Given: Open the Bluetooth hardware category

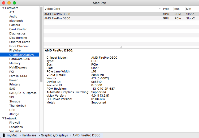Looking at the screenshot, I should click(x=16, y=21).
